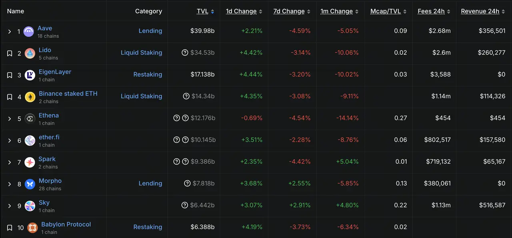Image resolution: width=512 pixels, height=238 pixels.
Task: Click the Lido protocol logo icon
Action: [30, 54]
